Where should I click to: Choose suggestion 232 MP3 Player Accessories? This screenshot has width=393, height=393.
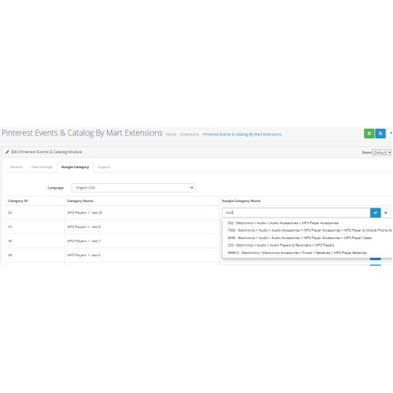pos(283,223)
